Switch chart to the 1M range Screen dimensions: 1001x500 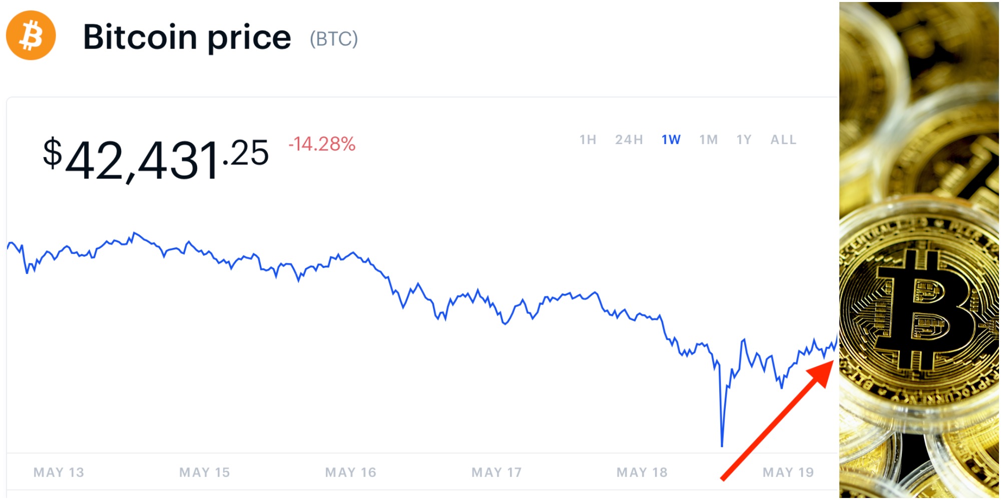click(709, 139)
